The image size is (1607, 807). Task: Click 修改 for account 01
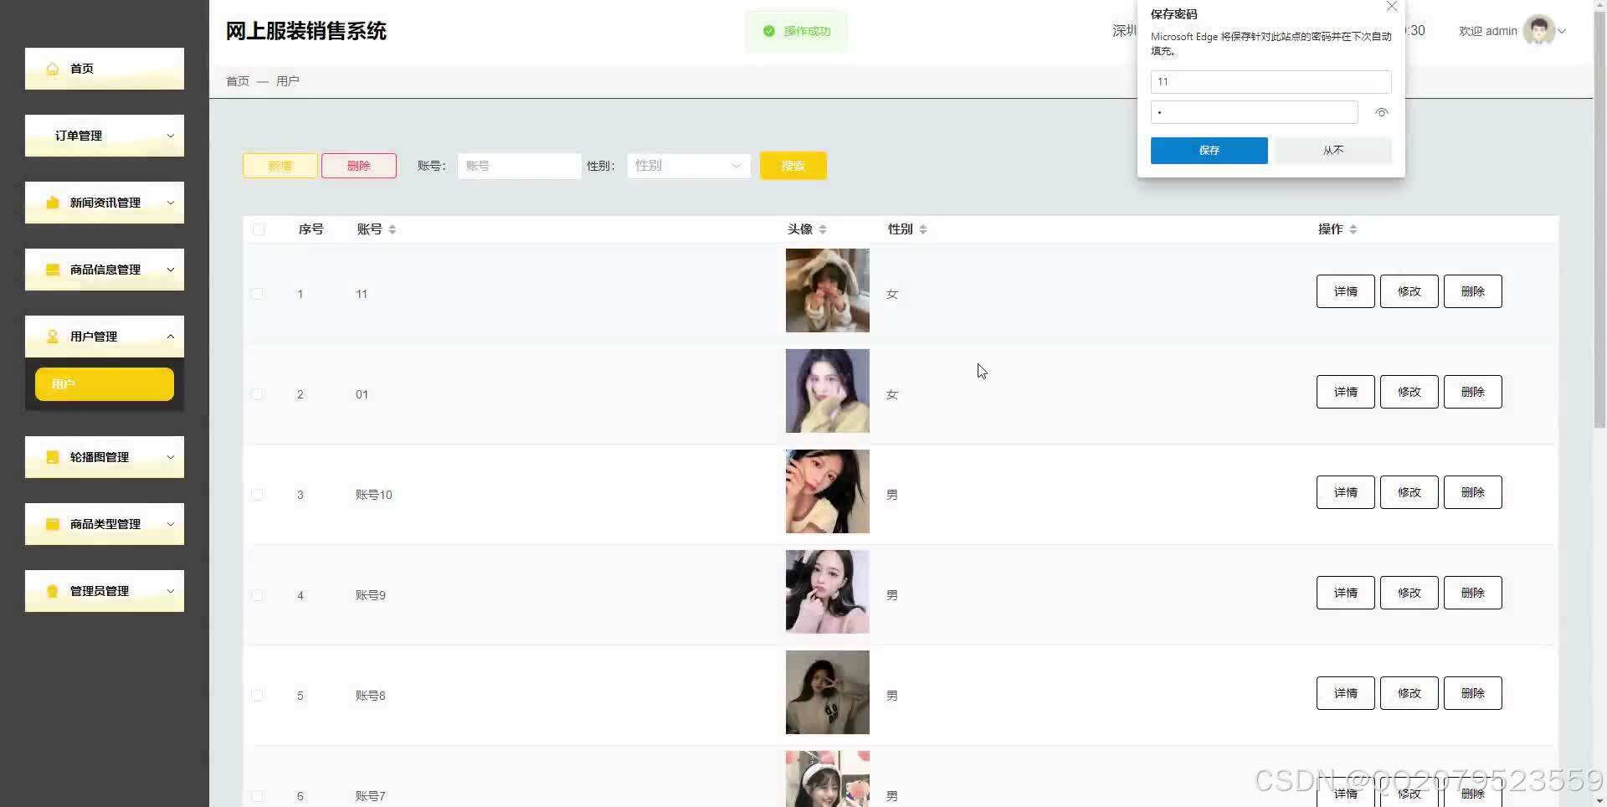click(1409, 392)
